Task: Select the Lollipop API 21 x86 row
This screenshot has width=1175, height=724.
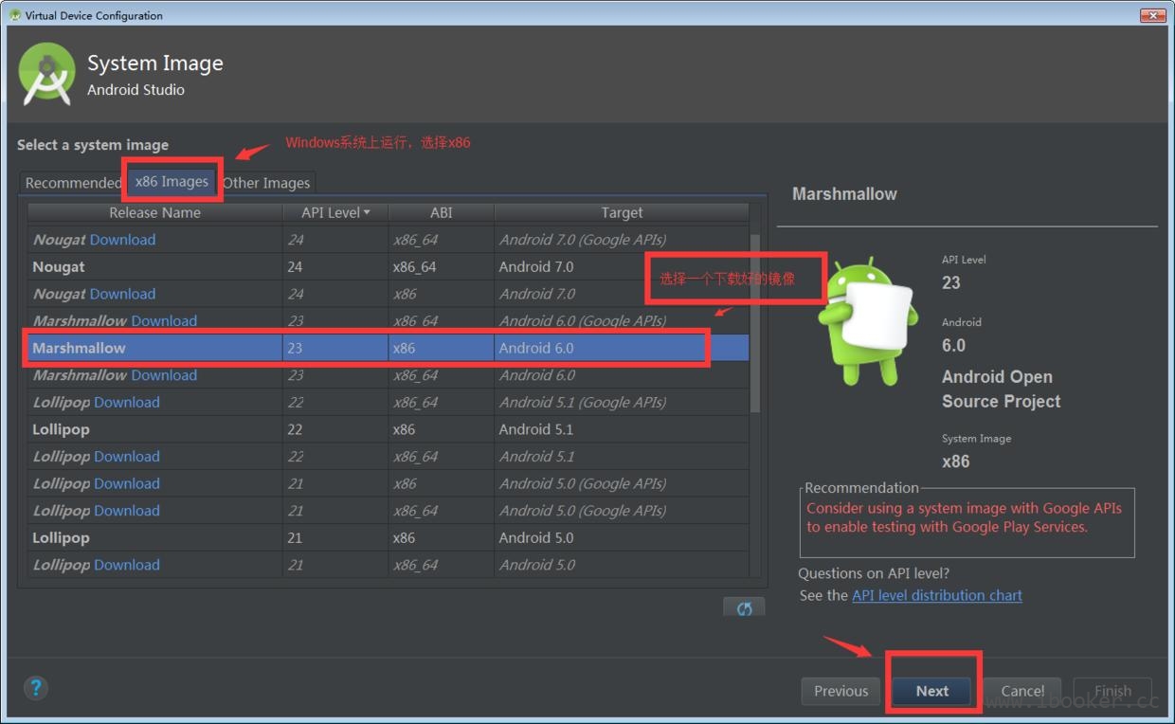Action: 388,537
